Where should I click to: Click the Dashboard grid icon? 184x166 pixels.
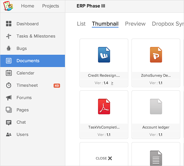9,24
